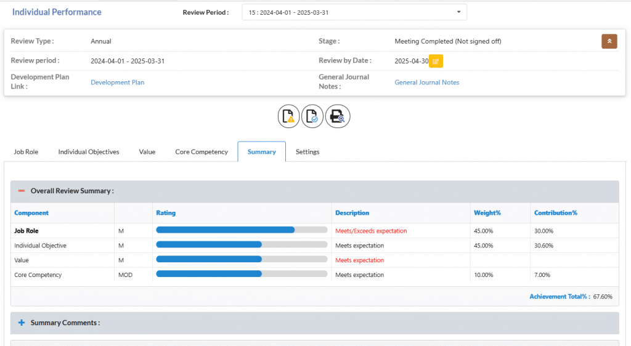Select the Core Competency tab
This screenshot has height=346, width=631.
click(202, 151)
